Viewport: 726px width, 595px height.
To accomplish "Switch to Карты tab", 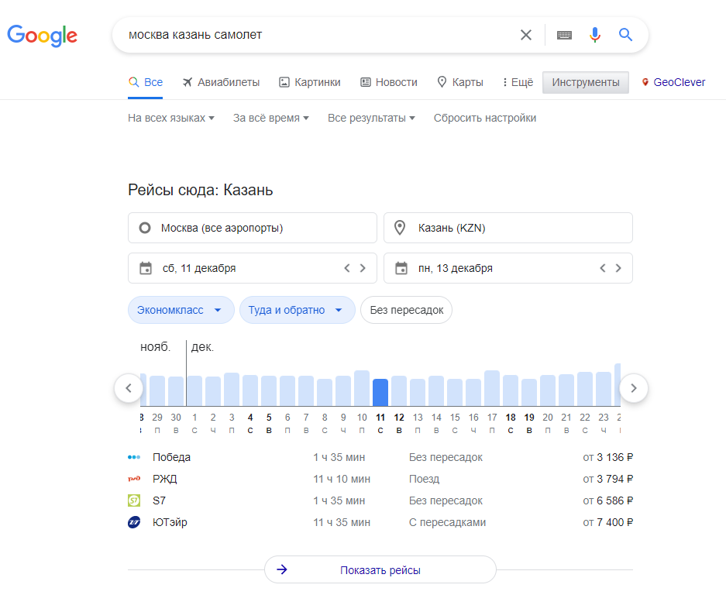I will 460,82.
